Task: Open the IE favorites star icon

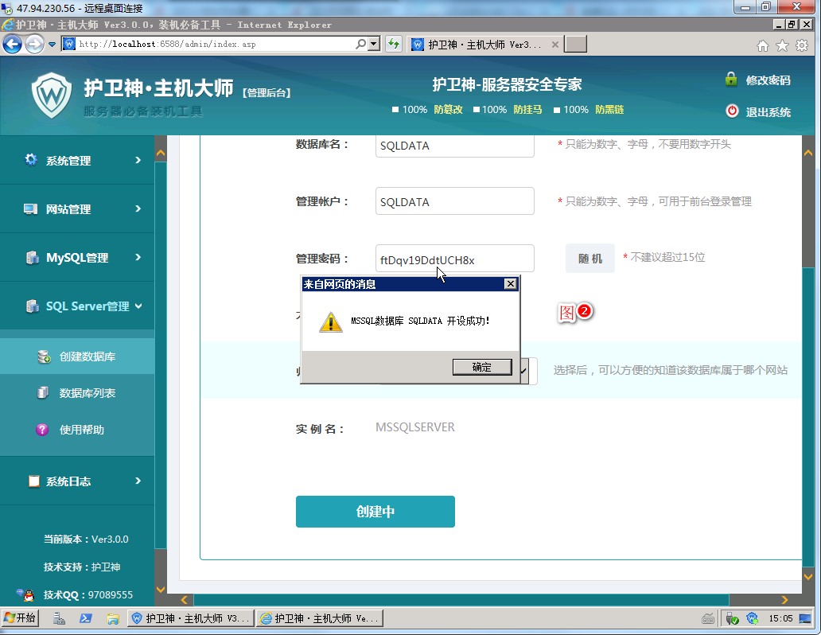Action: pyautogui.click(x=783, y=45)
